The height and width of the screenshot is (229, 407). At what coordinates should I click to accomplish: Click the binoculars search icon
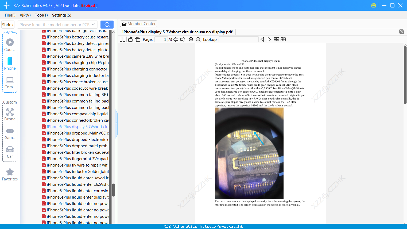click(283, 39)
